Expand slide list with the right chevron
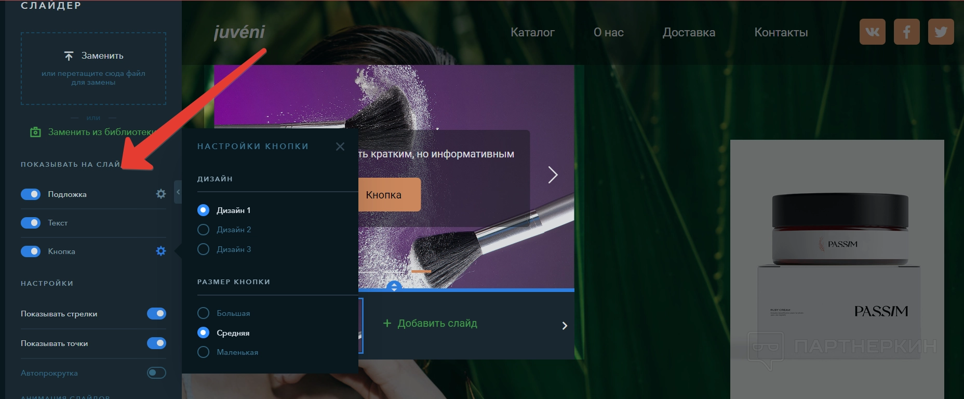964x399 pixels. coord(565,326)
